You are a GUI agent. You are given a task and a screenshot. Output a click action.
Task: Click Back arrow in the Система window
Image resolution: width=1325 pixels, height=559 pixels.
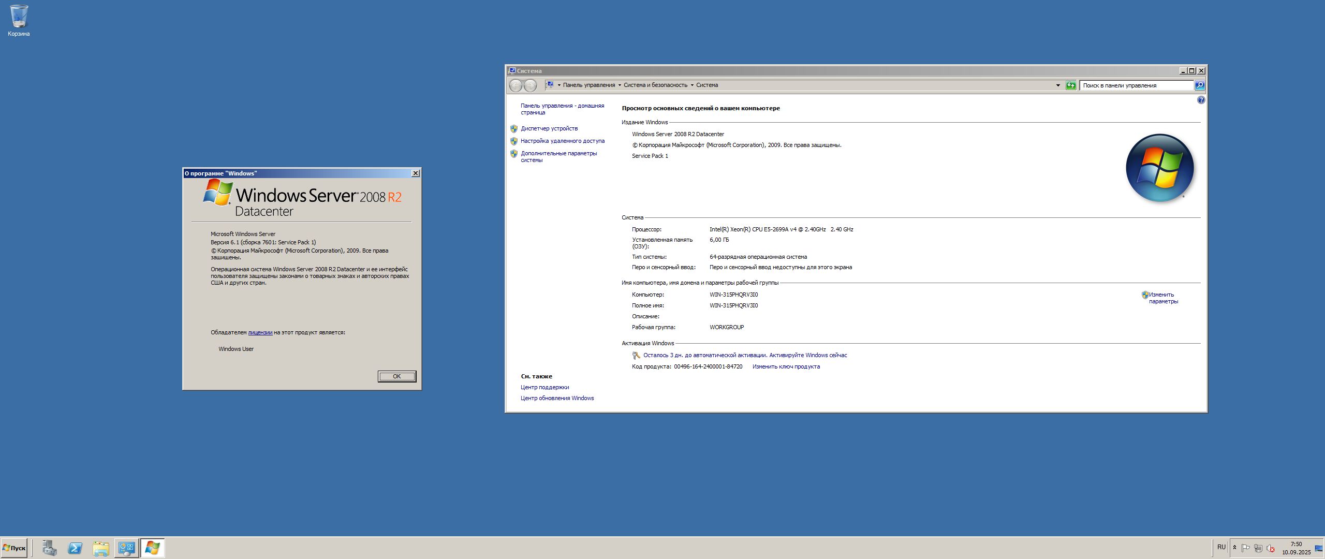[516, 85]
